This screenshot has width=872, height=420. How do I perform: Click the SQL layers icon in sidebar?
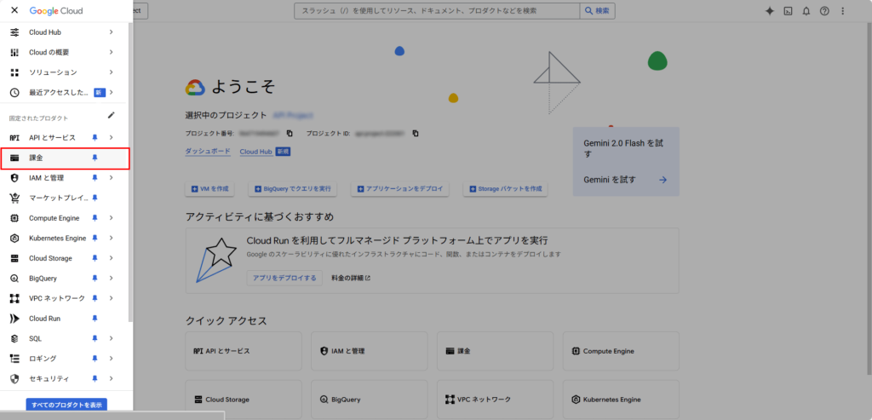point(15,339)
